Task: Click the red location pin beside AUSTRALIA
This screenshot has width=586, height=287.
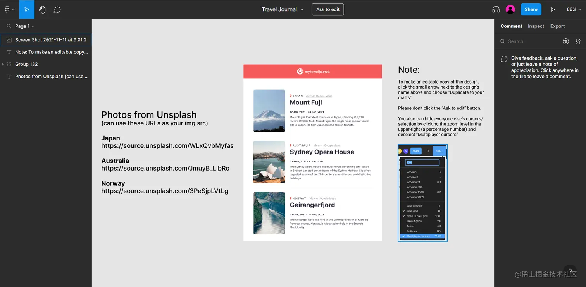Action: [291, 145]
